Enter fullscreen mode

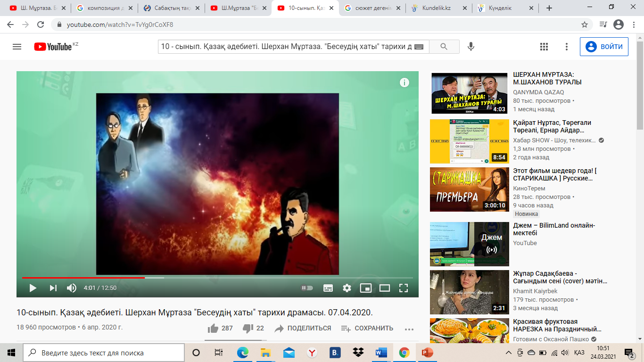[404, 288]
